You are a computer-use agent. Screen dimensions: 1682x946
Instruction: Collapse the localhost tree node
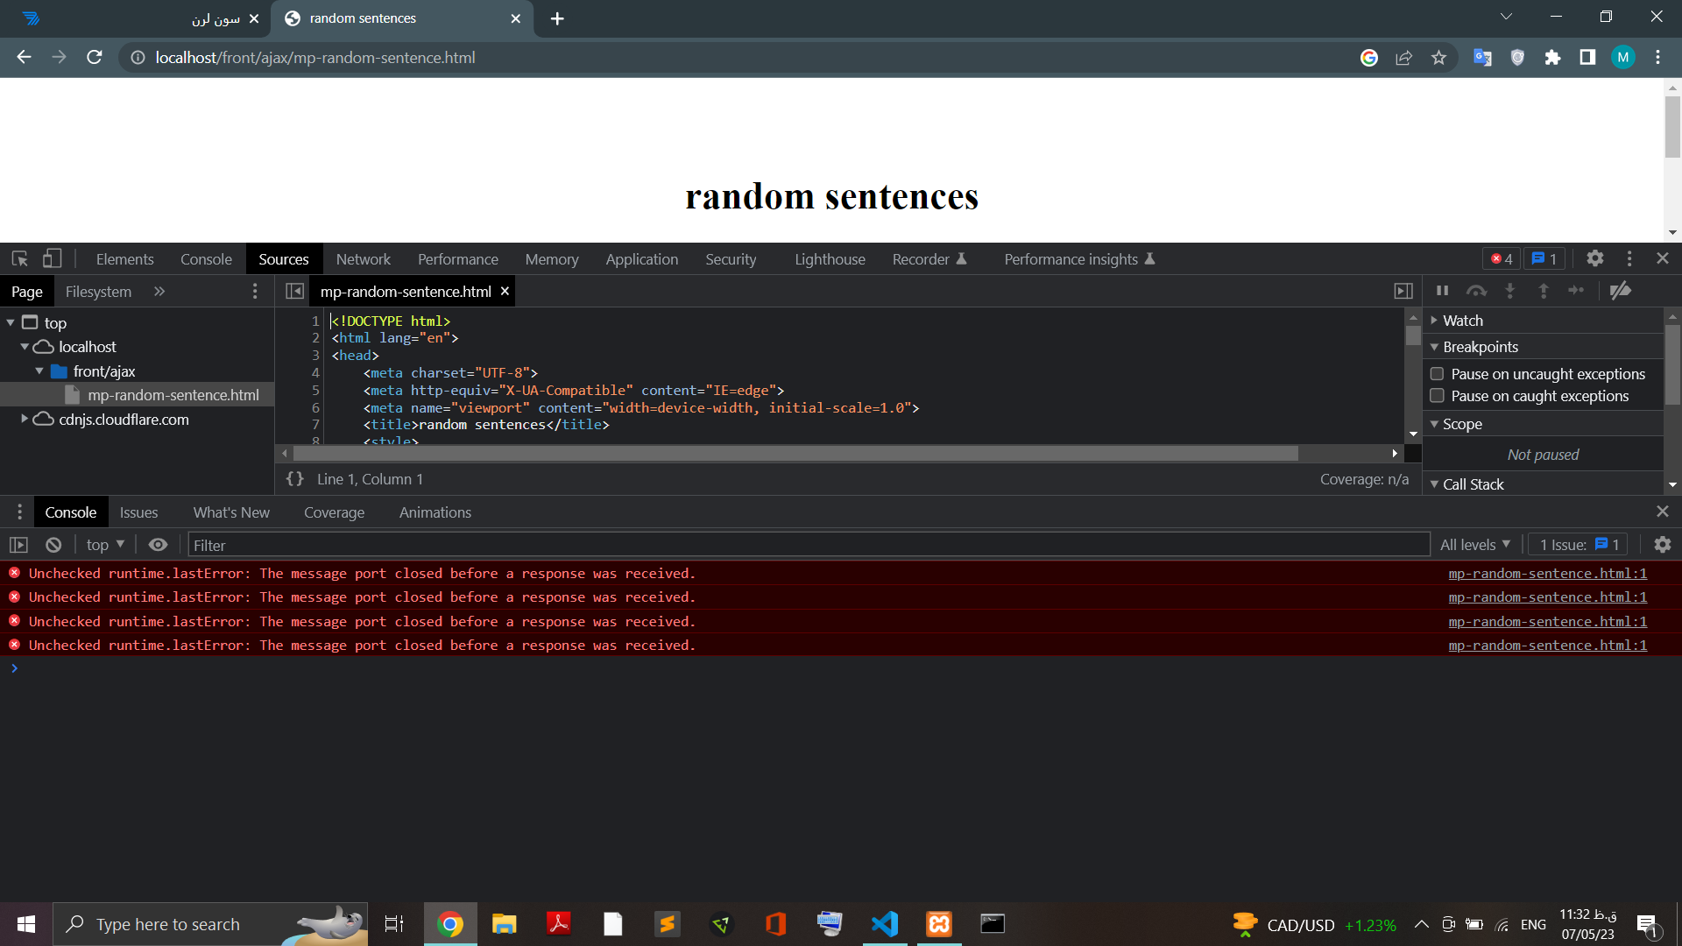click(25, 347)
